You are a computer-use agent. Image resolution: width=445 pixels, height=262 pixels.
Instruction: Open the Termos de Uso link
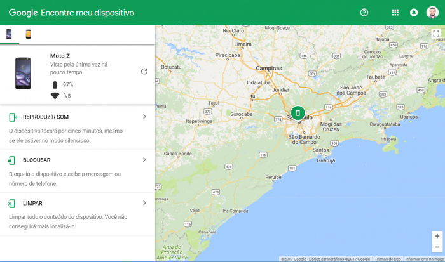(x=388, y=259)
